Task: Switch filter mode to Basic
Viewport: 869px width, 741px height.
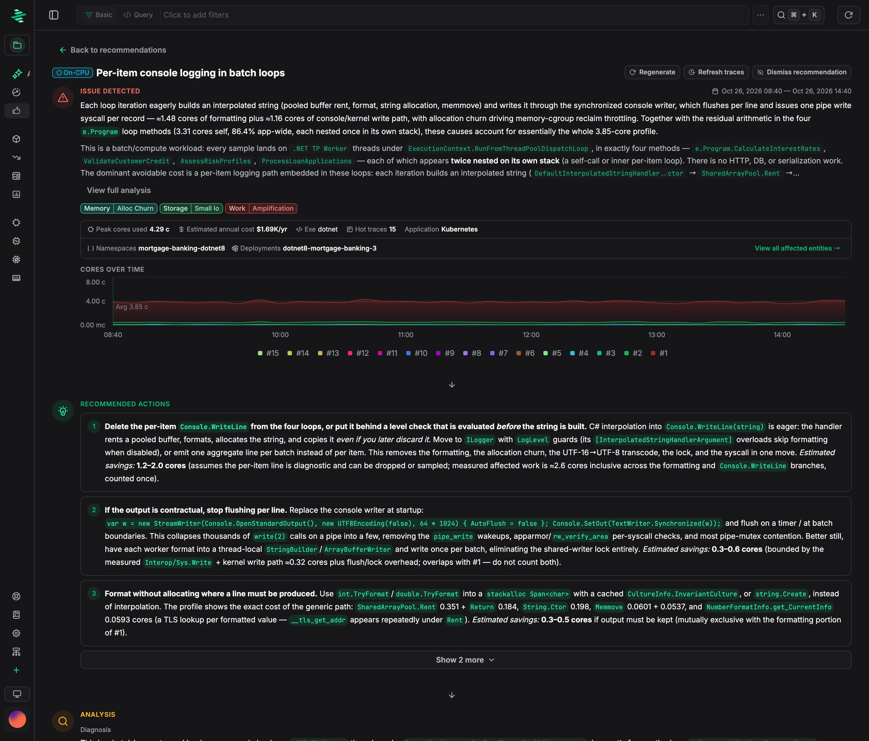Action: point(99,15)
